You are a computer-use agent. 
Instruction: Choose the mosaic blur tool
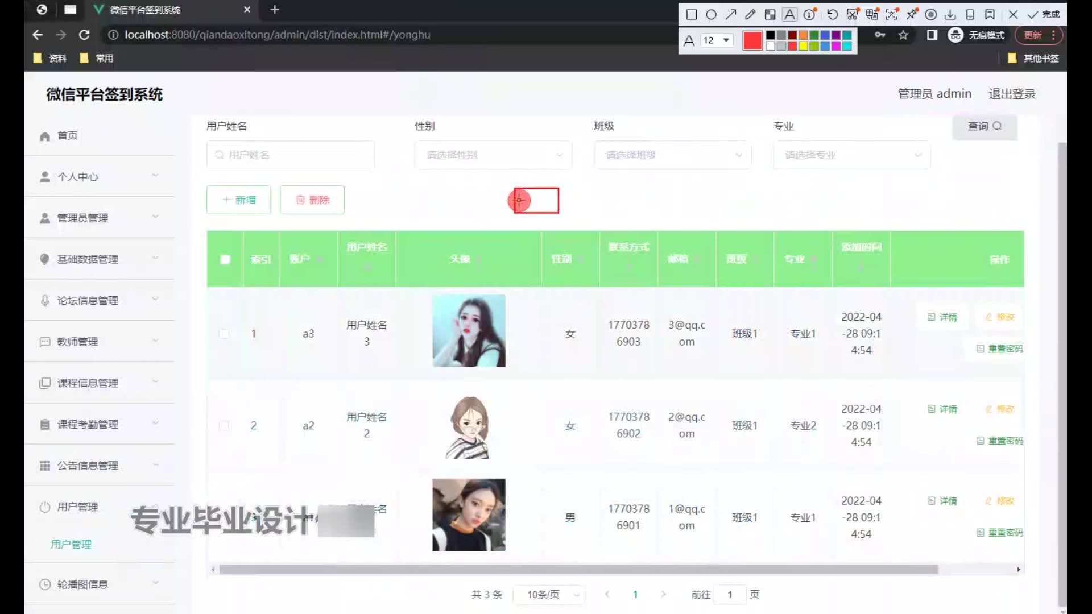coord(770,15)
